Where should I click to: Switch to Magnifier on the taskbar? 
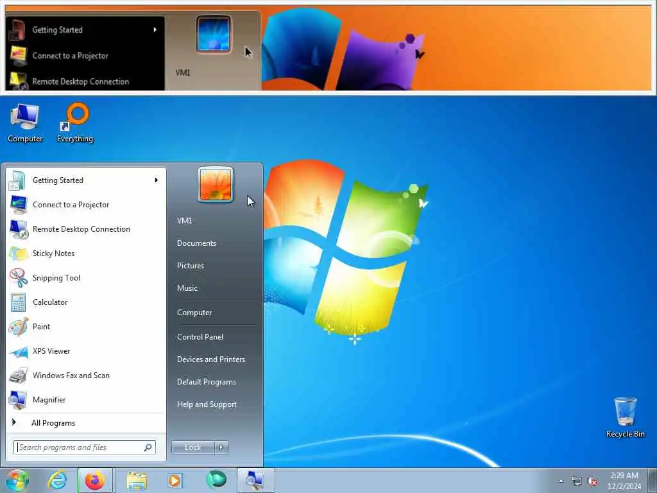tap(256, 480)
